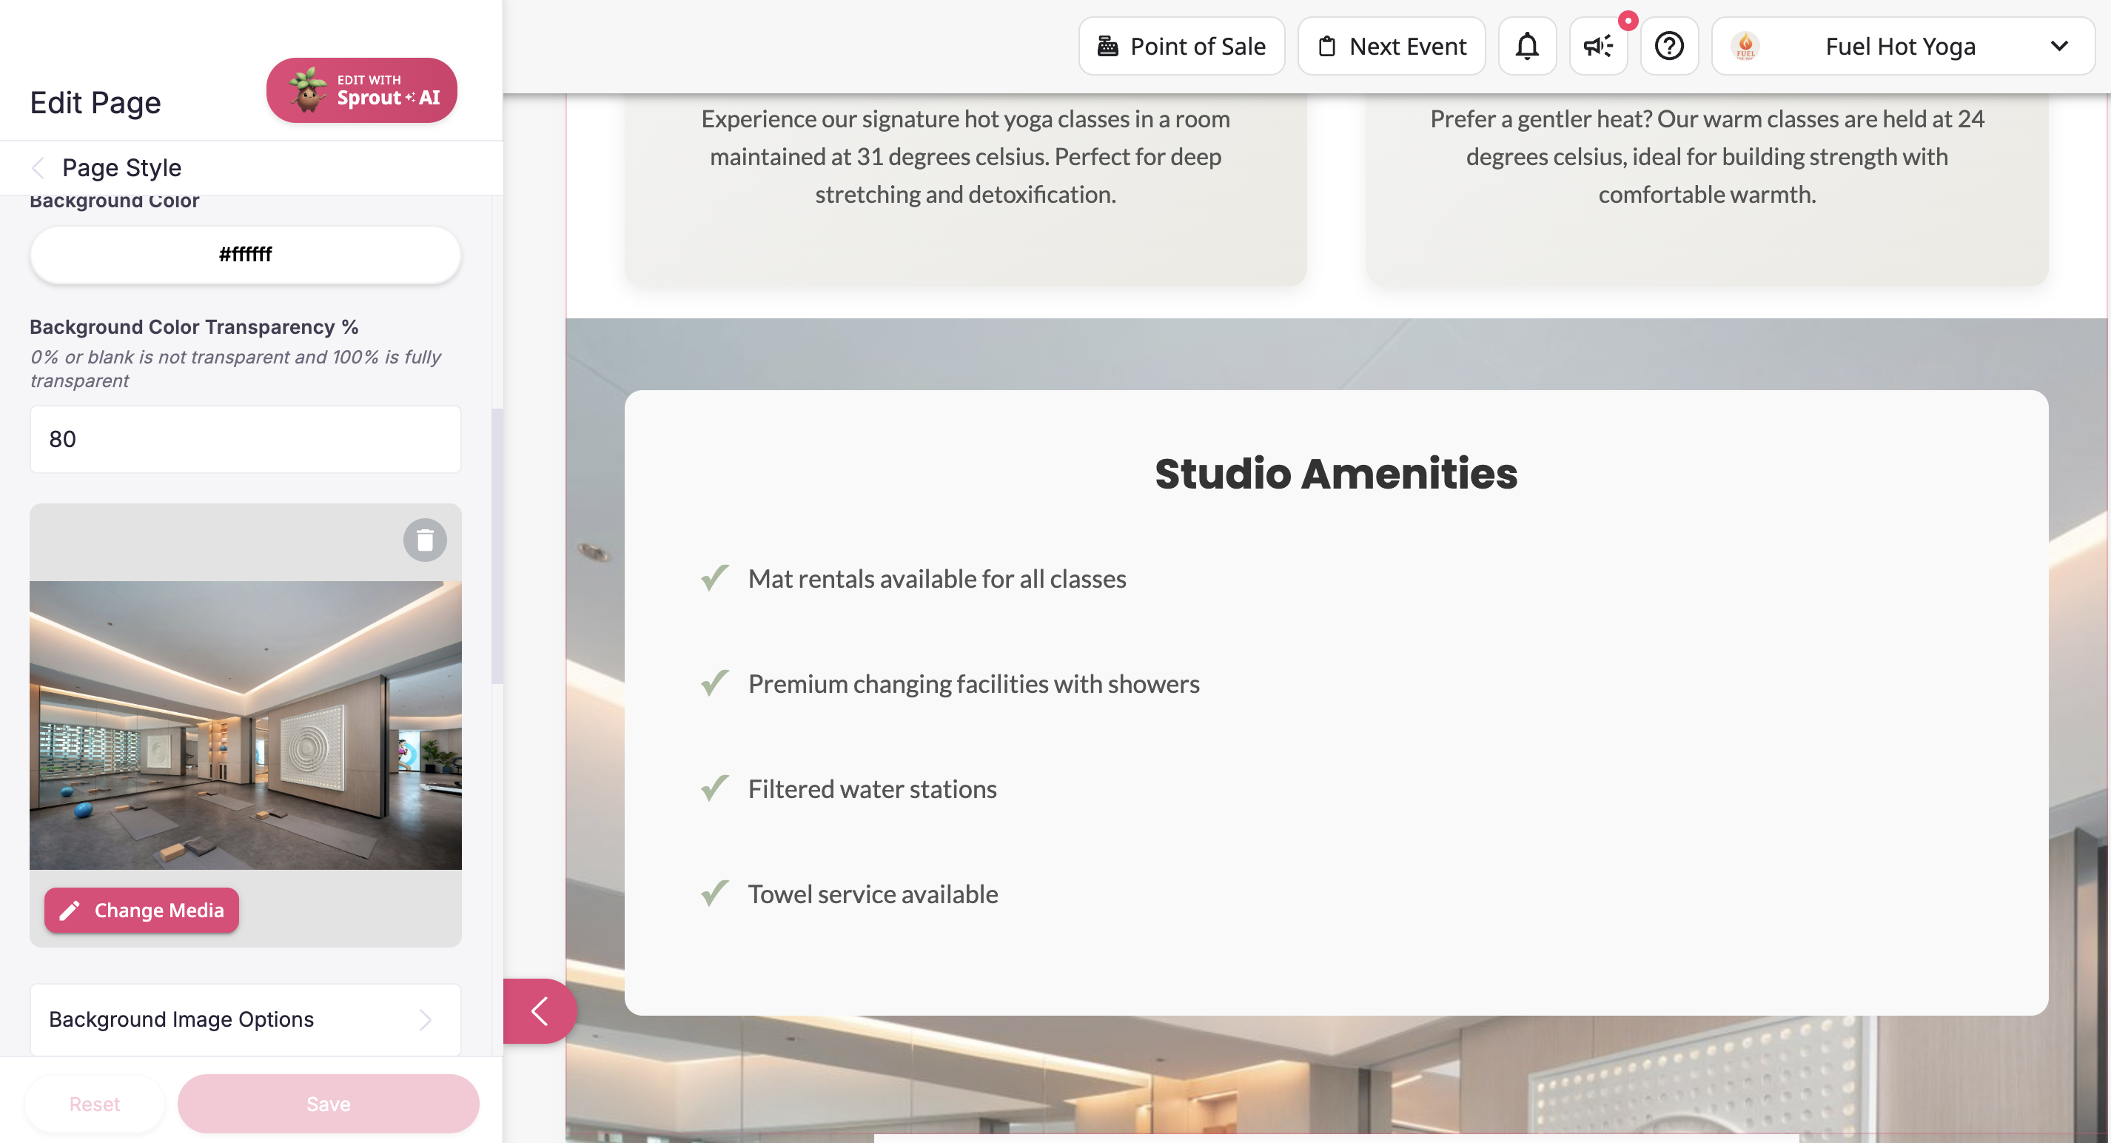Screen dimensions: 2111x1143
Task: Click checkmark beside Mat rentals
Action: 714,578
